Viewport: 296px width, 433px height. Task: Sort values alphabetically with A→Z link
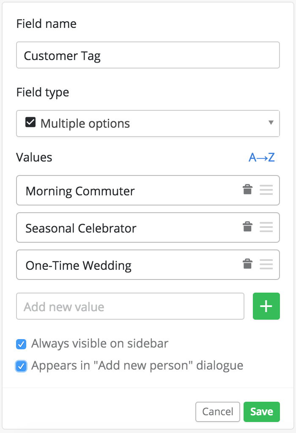point(261,157)
